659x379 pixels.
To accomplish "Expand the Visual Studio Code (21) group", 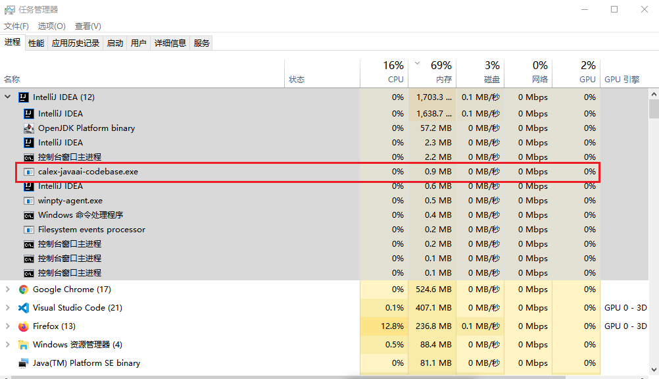I will (x=8, y=308).
